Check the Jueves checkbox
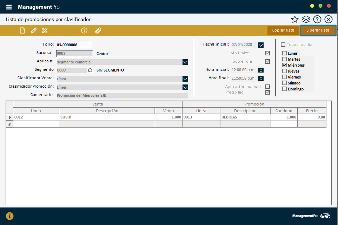 point(285,71)
